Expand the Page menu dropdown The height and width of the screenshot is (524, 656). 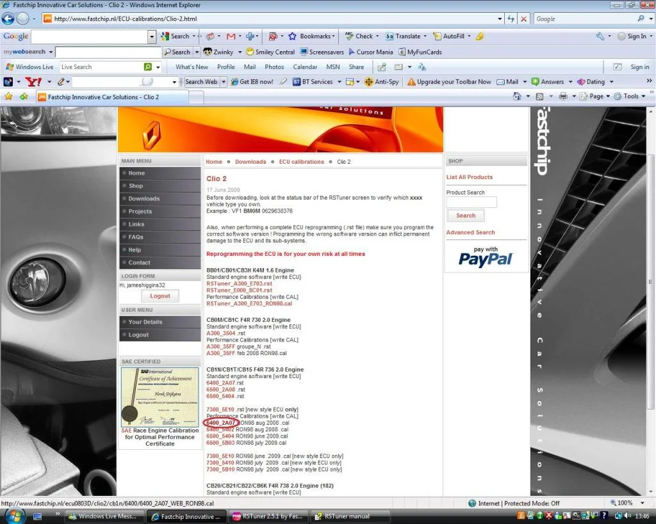coord(607,97)
